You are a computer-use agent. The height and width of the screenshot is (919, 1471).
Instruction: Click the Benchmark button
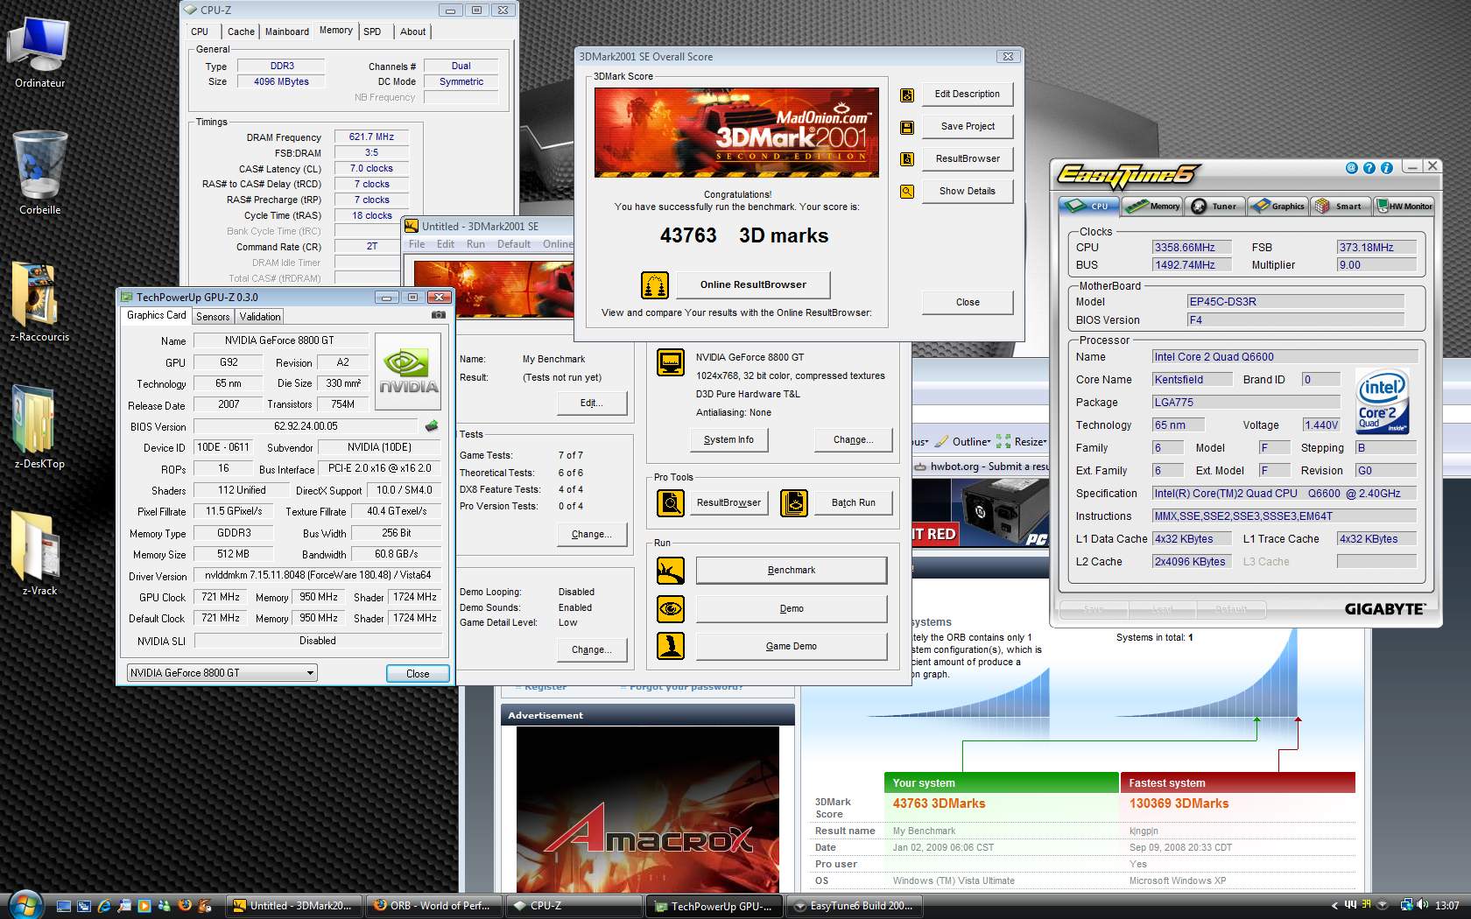pyautogui.click(x=792, y=571)
